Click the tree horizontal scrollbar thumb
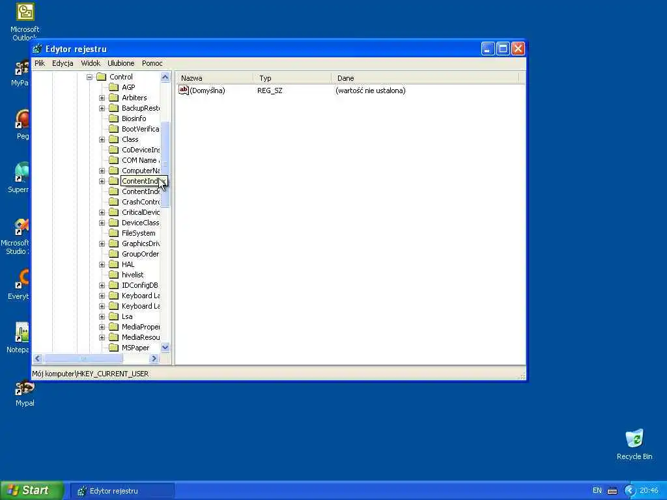 coord(83,359)
